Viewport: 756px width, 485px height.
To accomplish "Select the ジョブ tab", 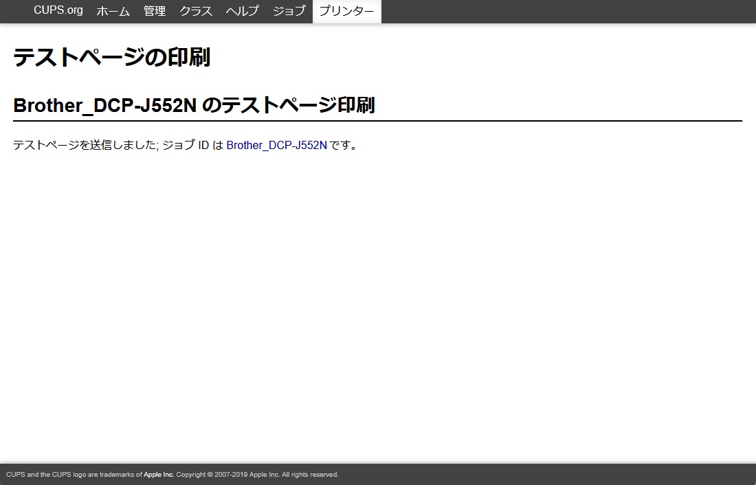I will (289, 10).
